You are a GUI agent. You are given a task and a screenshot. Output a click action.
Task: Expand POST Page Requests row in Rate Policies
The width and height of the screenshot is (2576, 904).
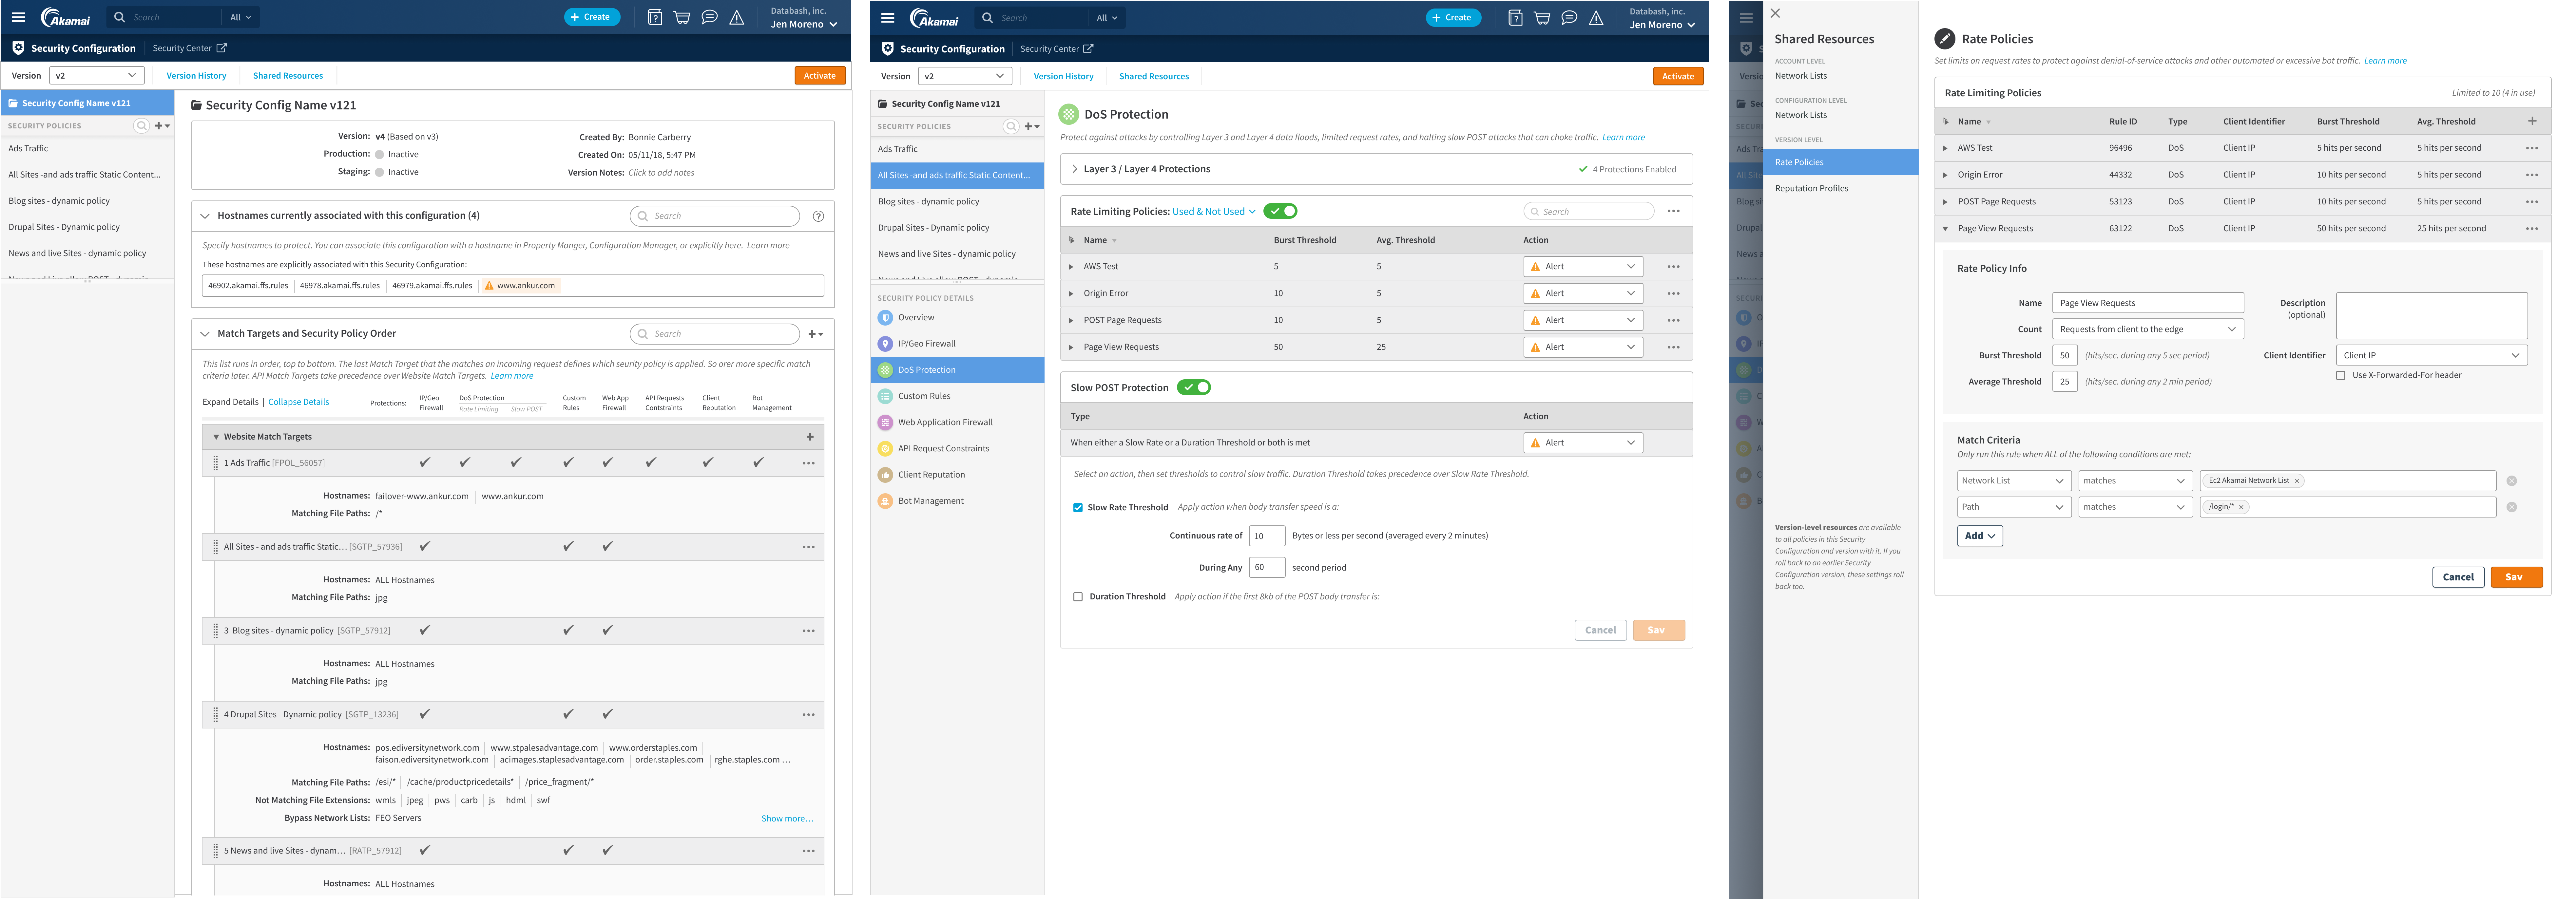[x=1945, y=202]
